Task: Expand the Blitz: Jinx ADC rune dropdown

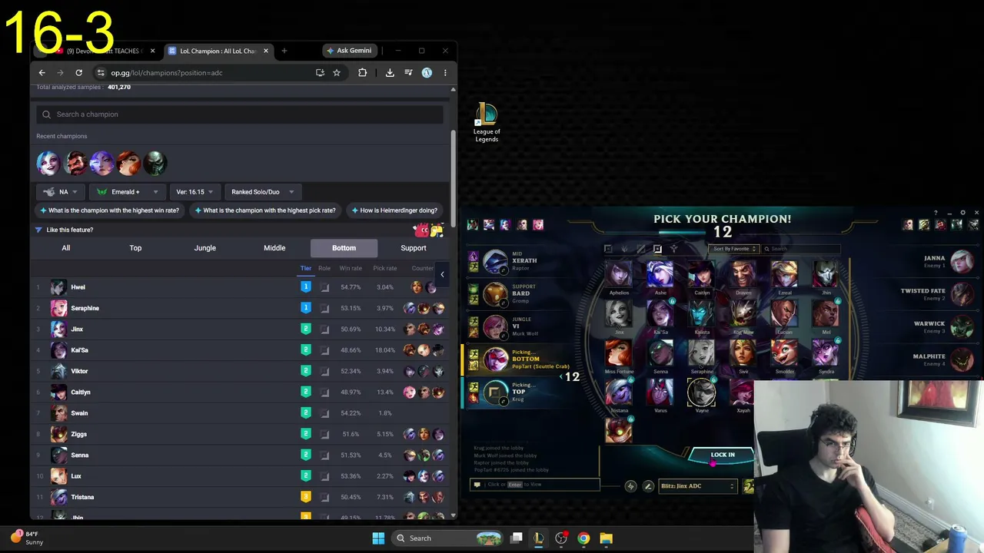Action: click(x=696, y=486)
